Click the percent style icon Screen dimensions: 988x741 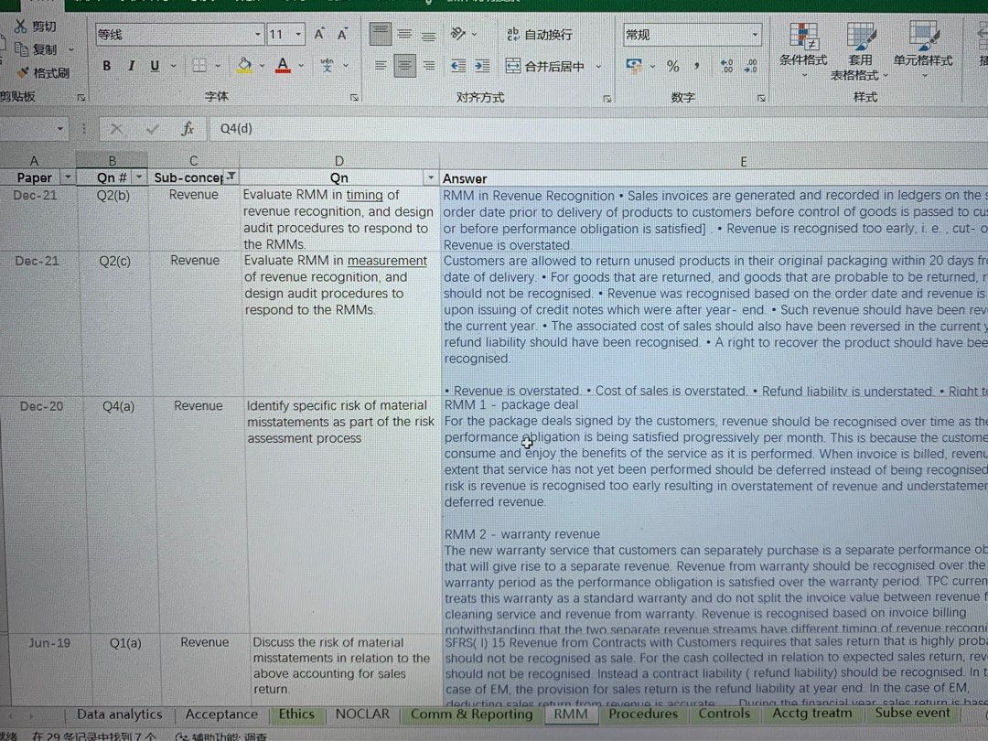pos(672,67)
